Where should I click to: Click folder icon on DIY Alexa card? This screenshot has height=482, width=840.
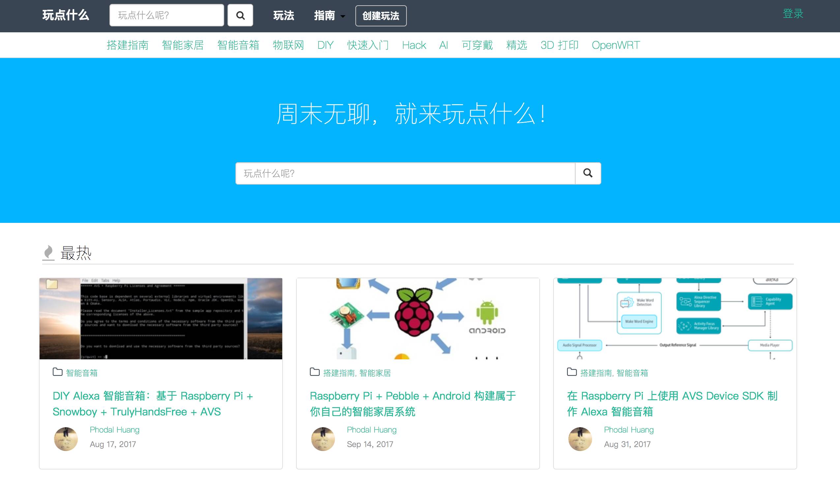(x=58, y=372)
